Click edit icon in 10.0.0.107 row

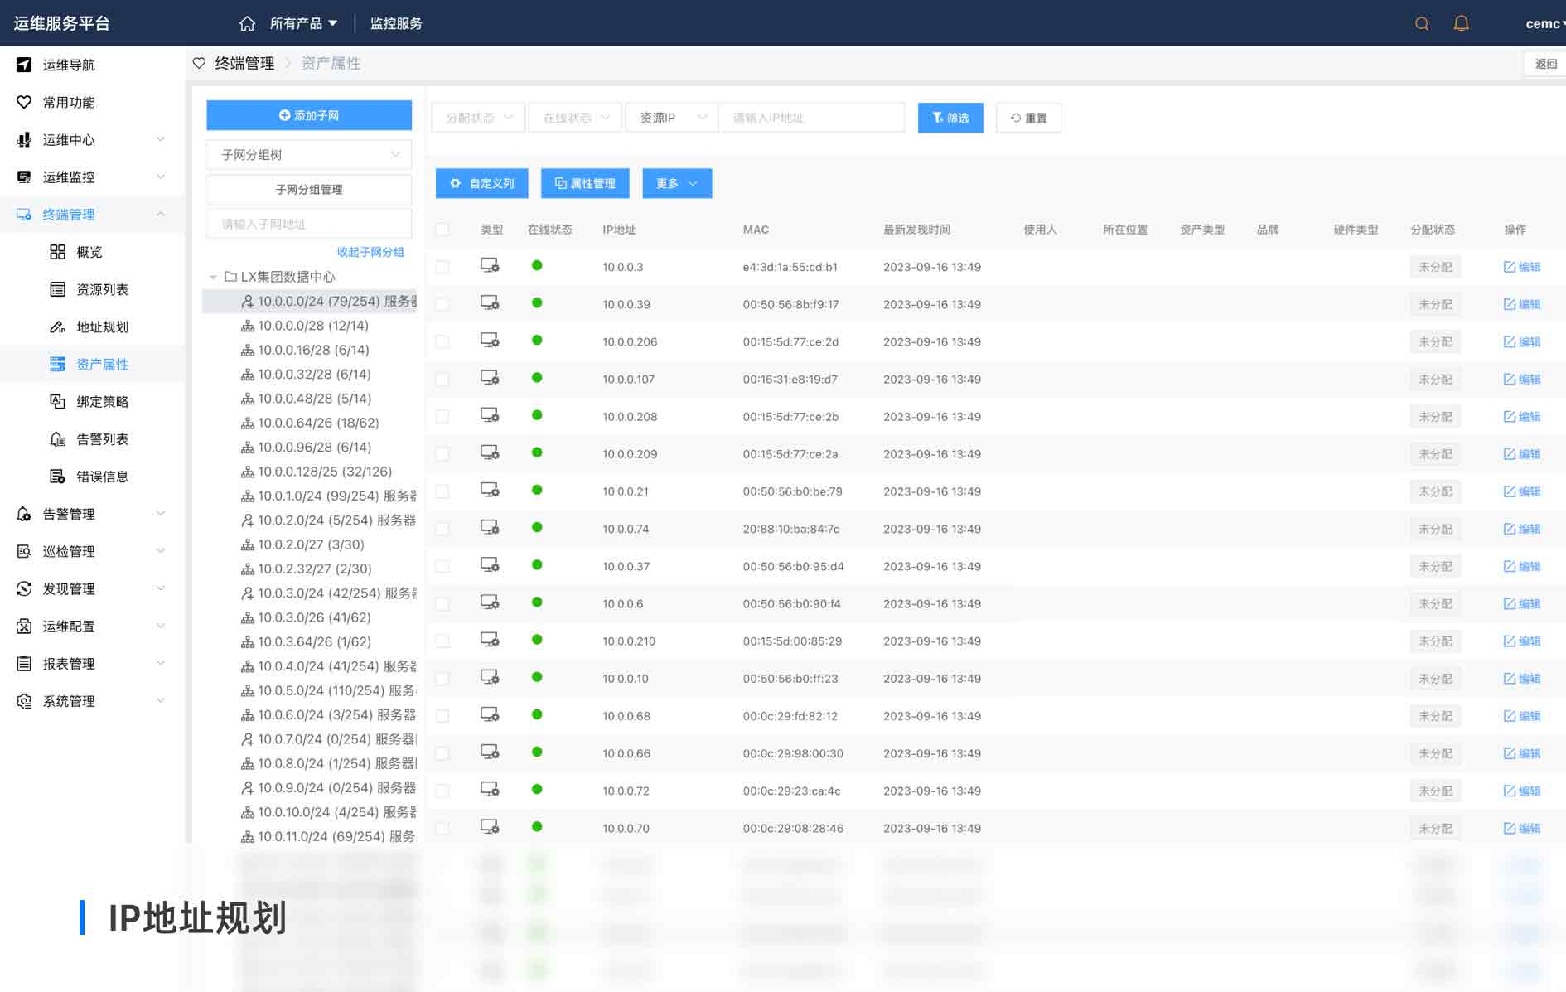[x=1510, y=379]
